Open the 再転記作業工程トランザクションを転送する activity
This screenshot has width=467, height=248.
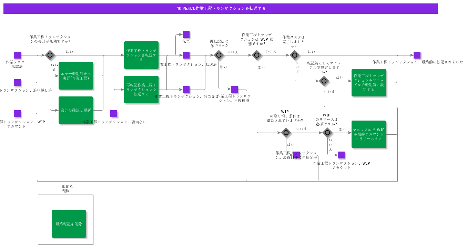click(141, 90)
